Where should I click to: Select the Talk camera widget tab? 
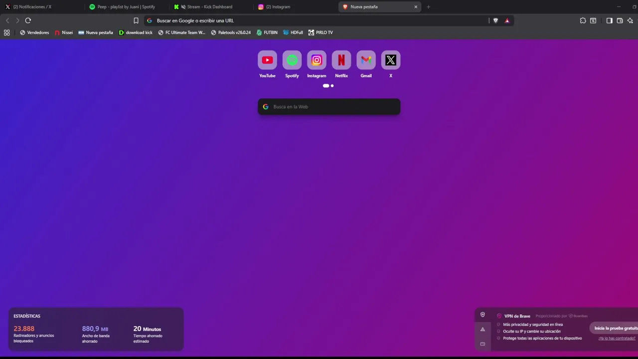point(482,344)
